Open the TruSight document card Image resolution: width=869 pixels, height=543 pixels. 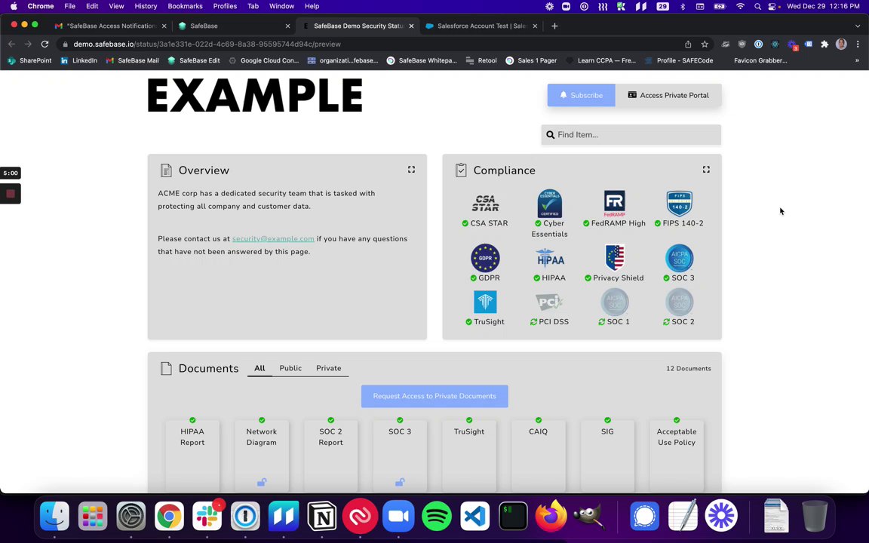point(469,456)
